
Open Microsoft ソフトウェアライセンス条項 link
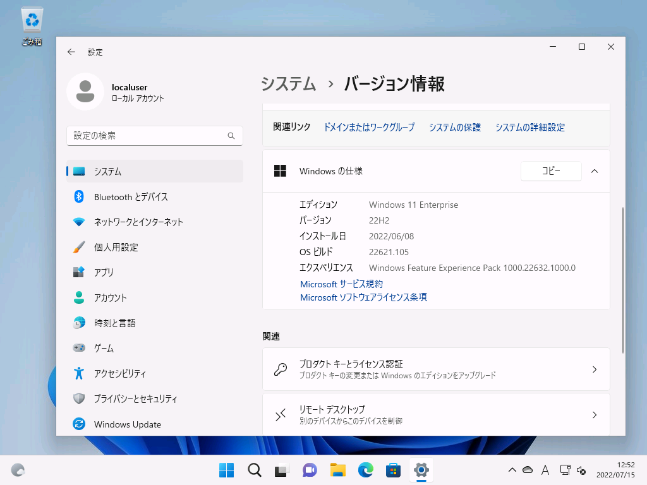(363, 297)
